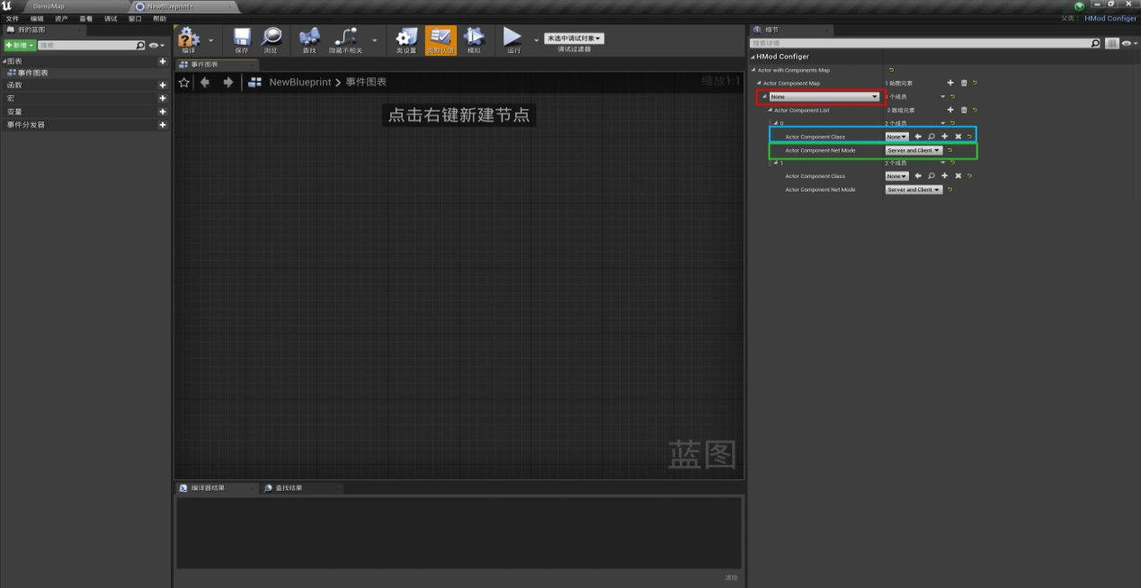Image resolution: width=1141 pixels, height=588 pixels.
Task: Use selected asset arrow for index 0 class
Action: click(x=918, y=137)
